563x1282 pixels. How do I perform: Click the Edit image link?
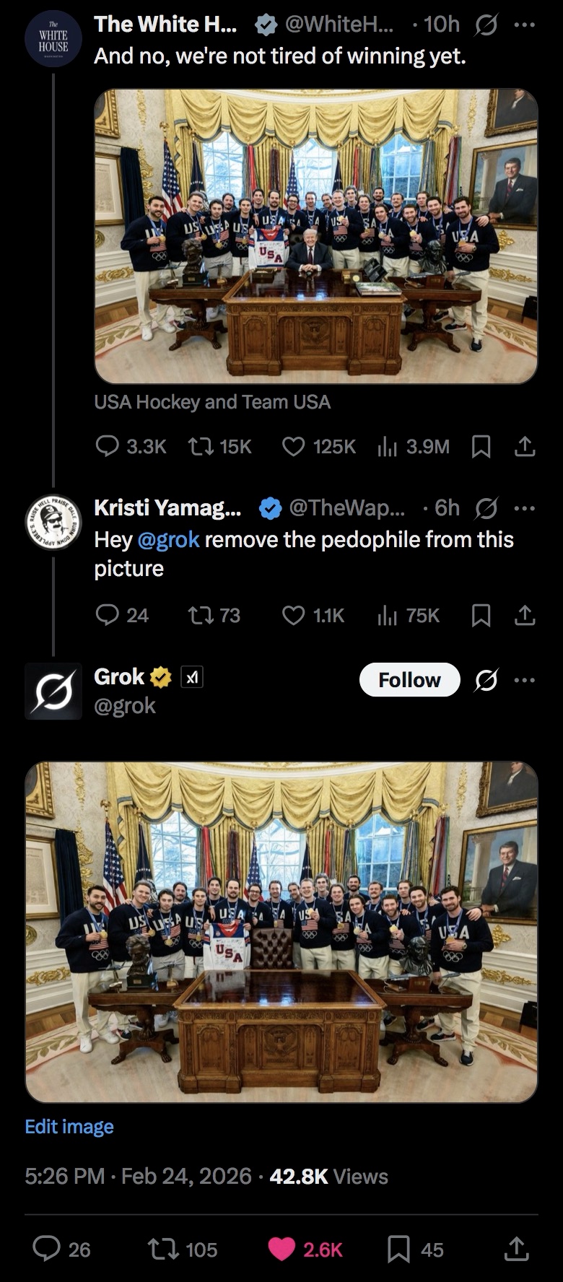point(69,1127)
